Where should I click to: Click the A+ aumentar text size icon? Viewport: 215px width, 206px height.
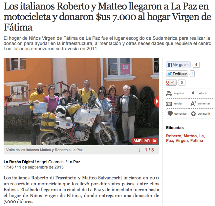click(x=193, y=103)
